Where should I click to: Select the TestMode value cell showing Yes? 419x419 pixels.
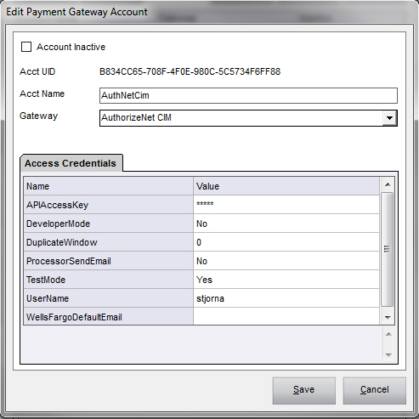[286, 280]
